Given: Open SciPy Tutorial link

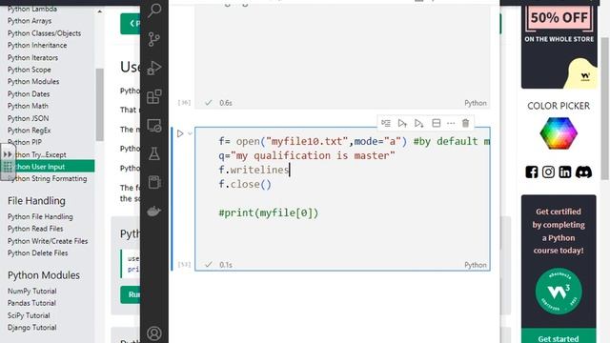Looking at the screenshot, I should (29, 315).
